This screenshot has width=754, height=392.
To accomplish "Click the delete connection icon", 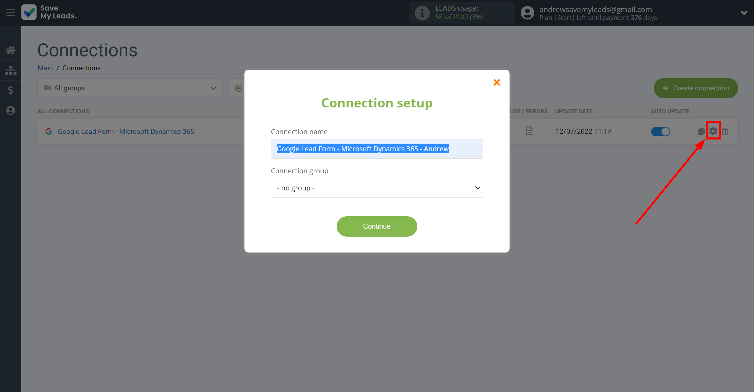I will (x=725, y=131).
